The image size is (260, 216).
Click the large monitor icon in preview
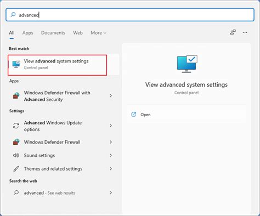point(187,64)
